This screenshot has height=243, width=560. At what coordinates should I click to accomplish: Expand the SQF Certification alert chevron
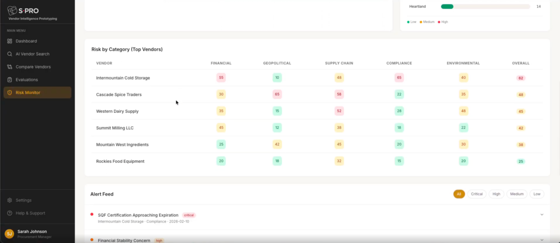(x=542, y=215)
